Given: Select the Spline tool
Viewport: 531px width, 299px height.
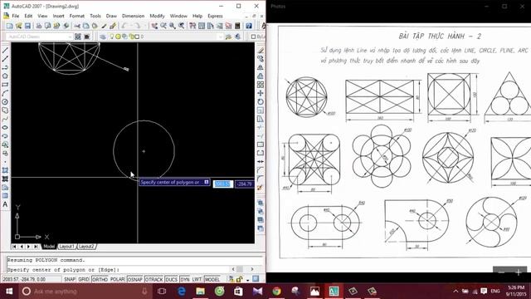Looking at the screenshot, I should pos(5,119).
